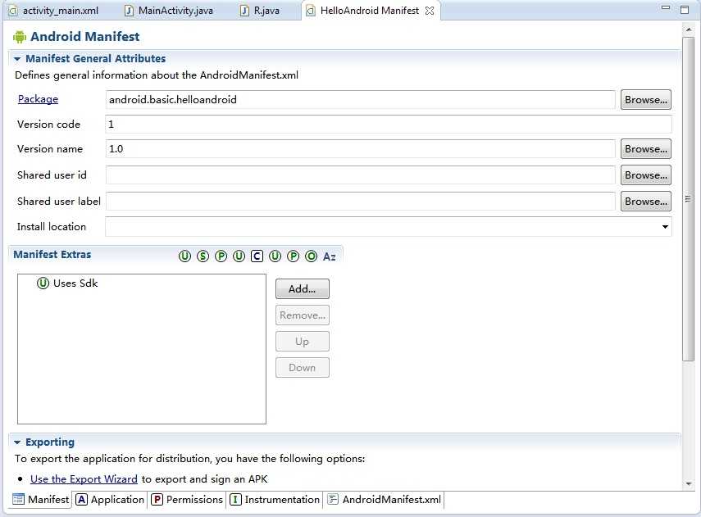701x517 pixels.
Task: Click the P filter icon left of O
Action: tap(294, 256)
